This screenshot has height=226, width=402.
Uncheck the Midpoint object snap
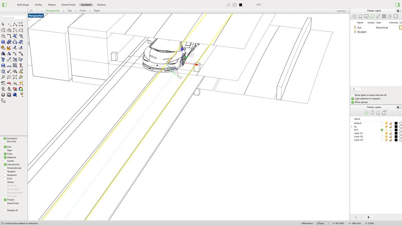pos(5,157)
